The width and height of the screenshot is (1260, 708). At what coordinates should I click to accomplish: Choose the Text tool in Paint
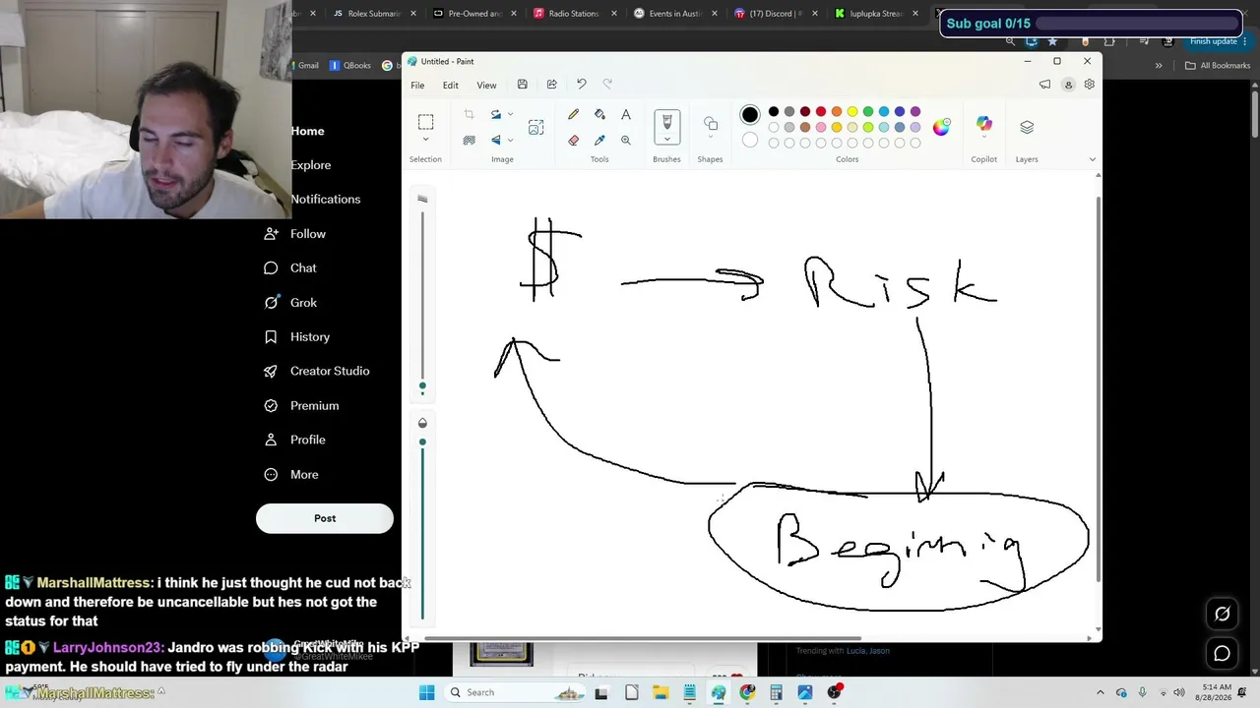tap(626, 115)
